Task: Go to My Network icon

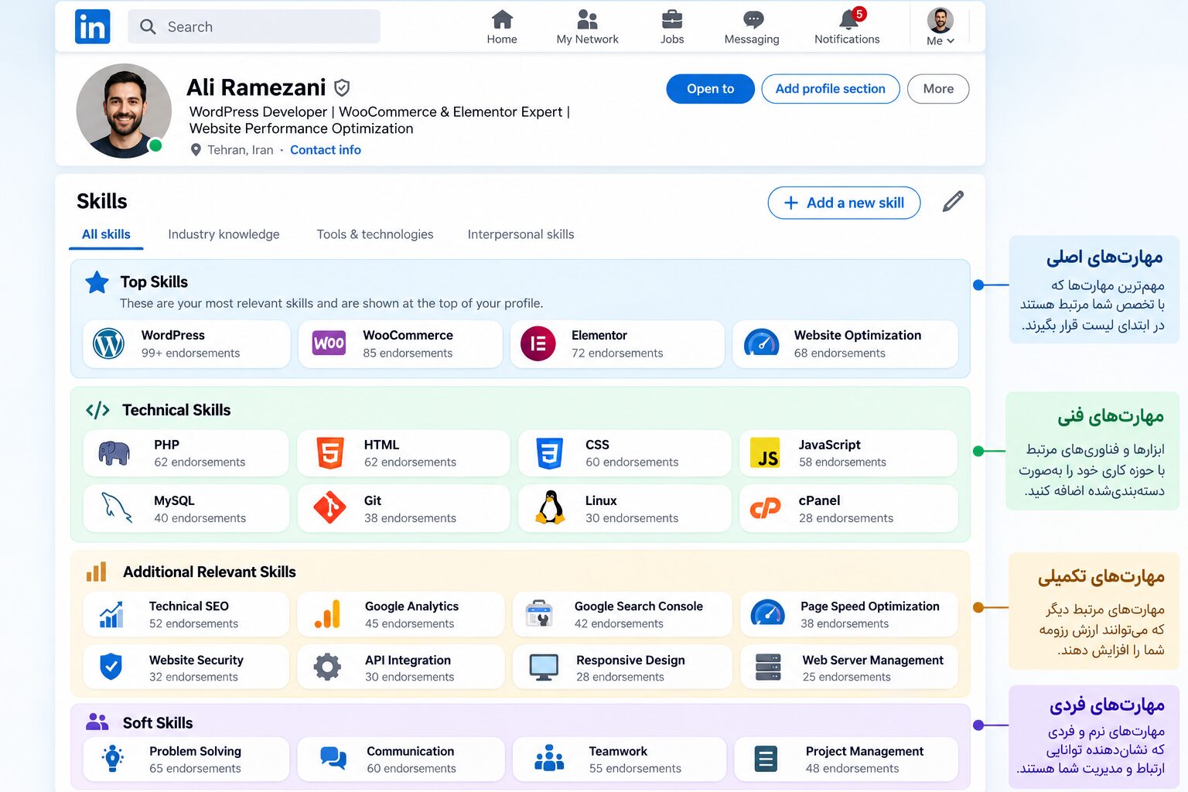Action: click(588, 19)
